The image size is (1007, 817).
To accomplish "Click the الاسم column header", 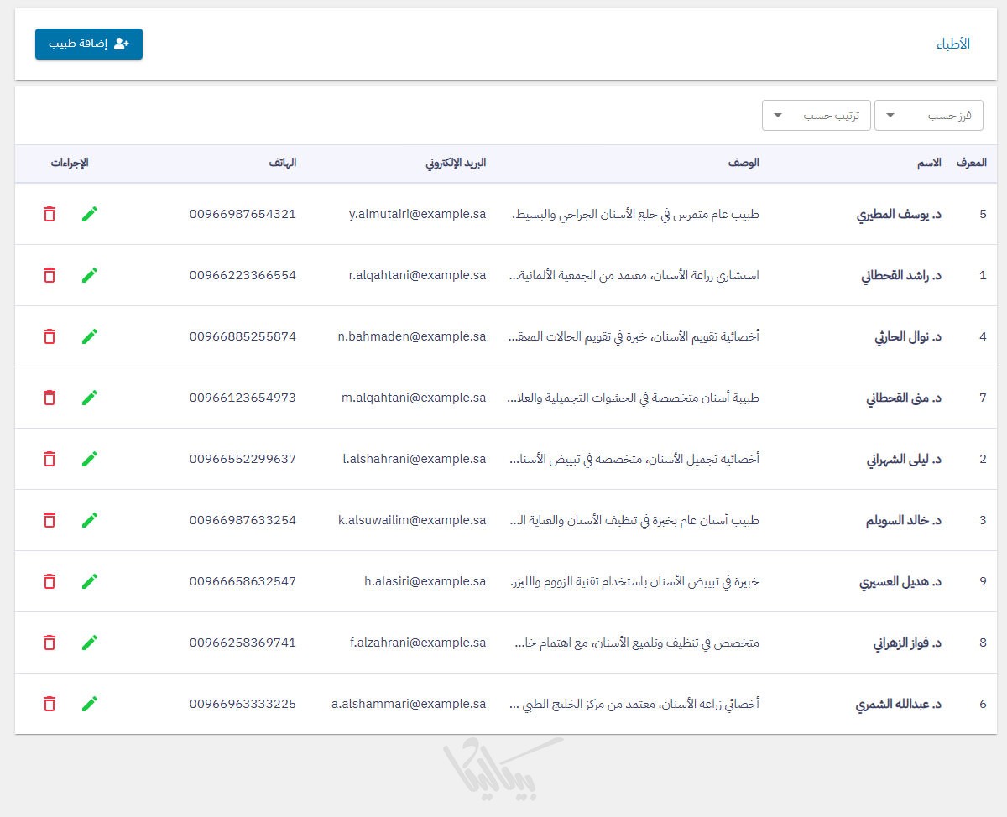I will [929, 163].
